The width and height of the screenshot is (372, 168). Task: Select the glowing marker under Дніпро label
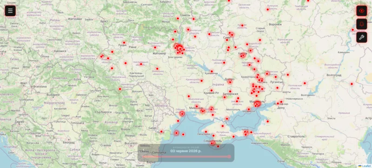(230, 82)
